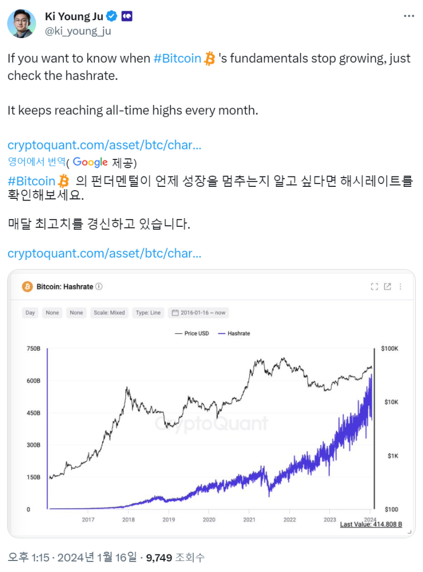Toggle the Hashrate legend series
Viewport: 423px width, 572px height.
pos(234,334)
